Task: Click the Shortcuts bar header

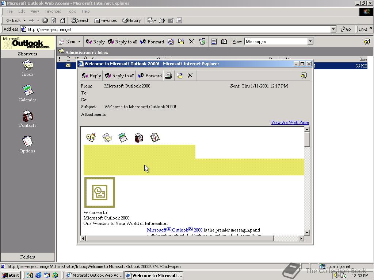Action: coord(27,54)
